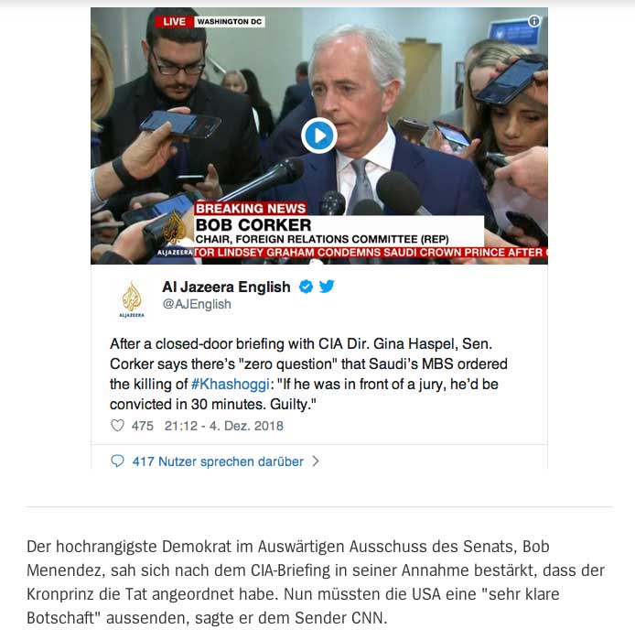
Task: Click the info icon on video corner
Action: point(533,21)
